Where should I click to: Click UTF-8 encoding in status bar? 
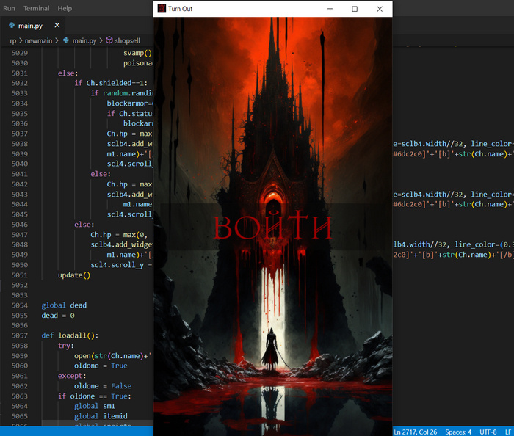[488, 432]
